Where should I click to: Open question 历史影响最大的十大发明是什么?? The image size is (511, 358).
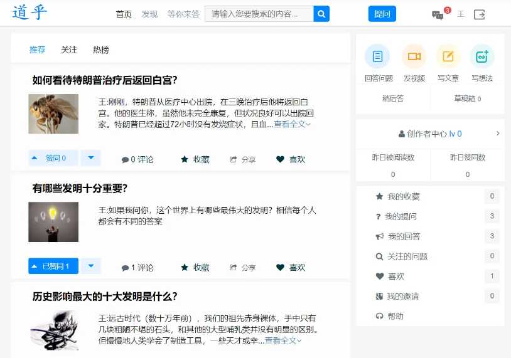(x=105, y=296)
